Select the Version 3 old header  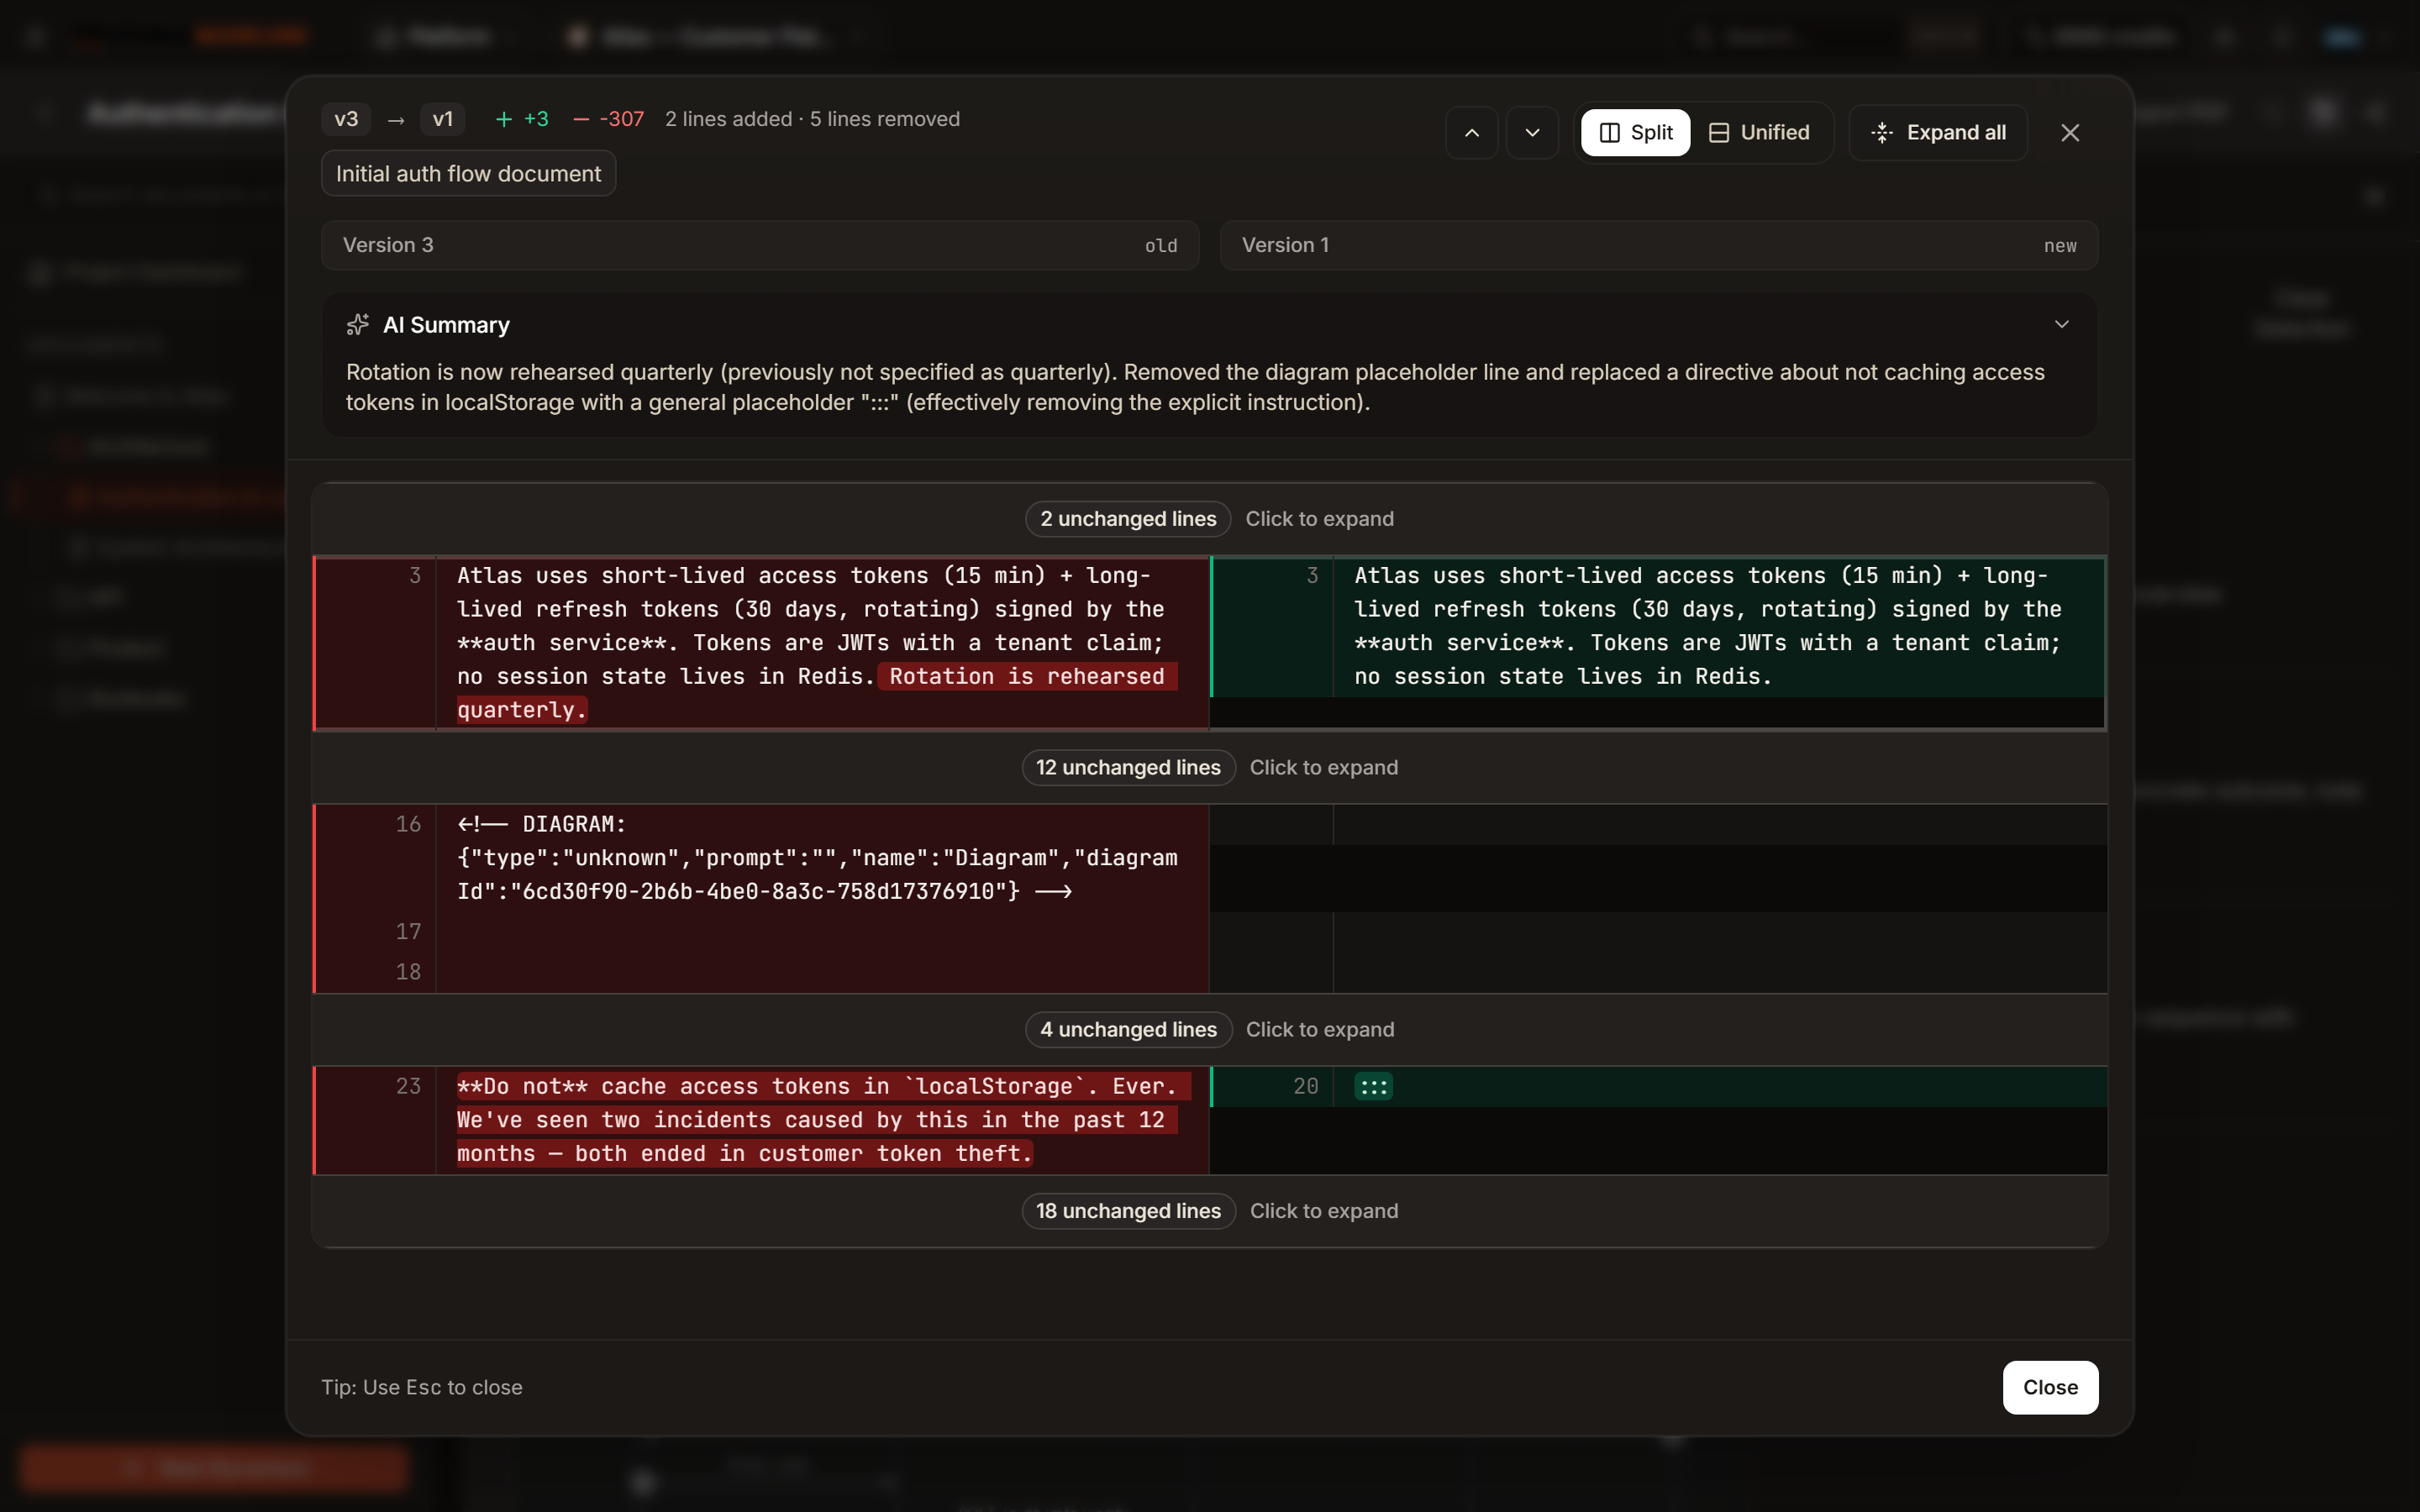[x=760, y=245]
